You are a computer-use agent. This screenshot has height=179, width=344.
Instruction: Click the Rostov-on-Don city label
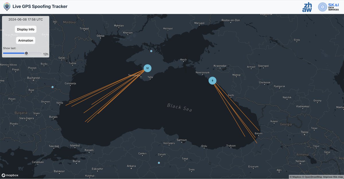230,20
